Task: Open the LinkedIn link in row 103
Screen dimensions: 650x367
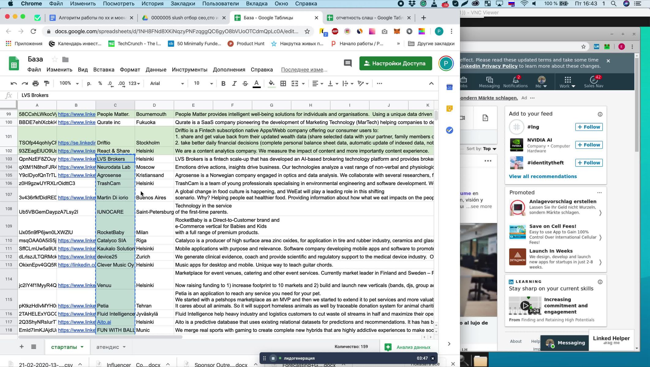Action: [77, 159]
